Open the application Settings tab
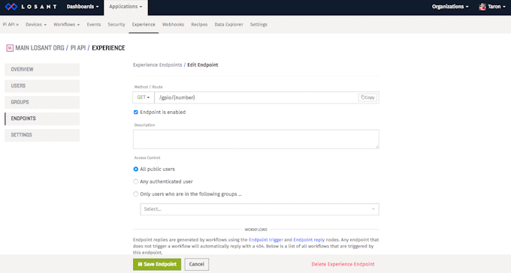511x273 pixels. (259, 25)
